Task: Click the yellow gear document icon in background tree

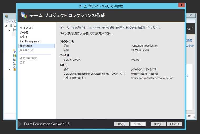Action: 14,51
